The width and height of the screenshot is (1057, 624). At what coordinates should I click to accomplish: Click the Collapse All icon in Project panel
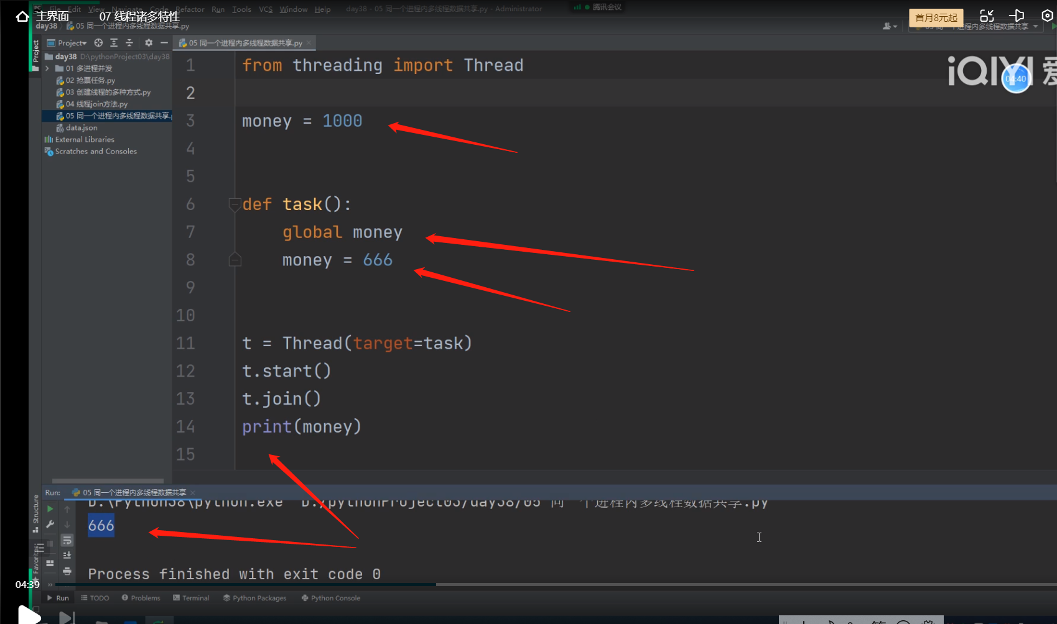129,43
